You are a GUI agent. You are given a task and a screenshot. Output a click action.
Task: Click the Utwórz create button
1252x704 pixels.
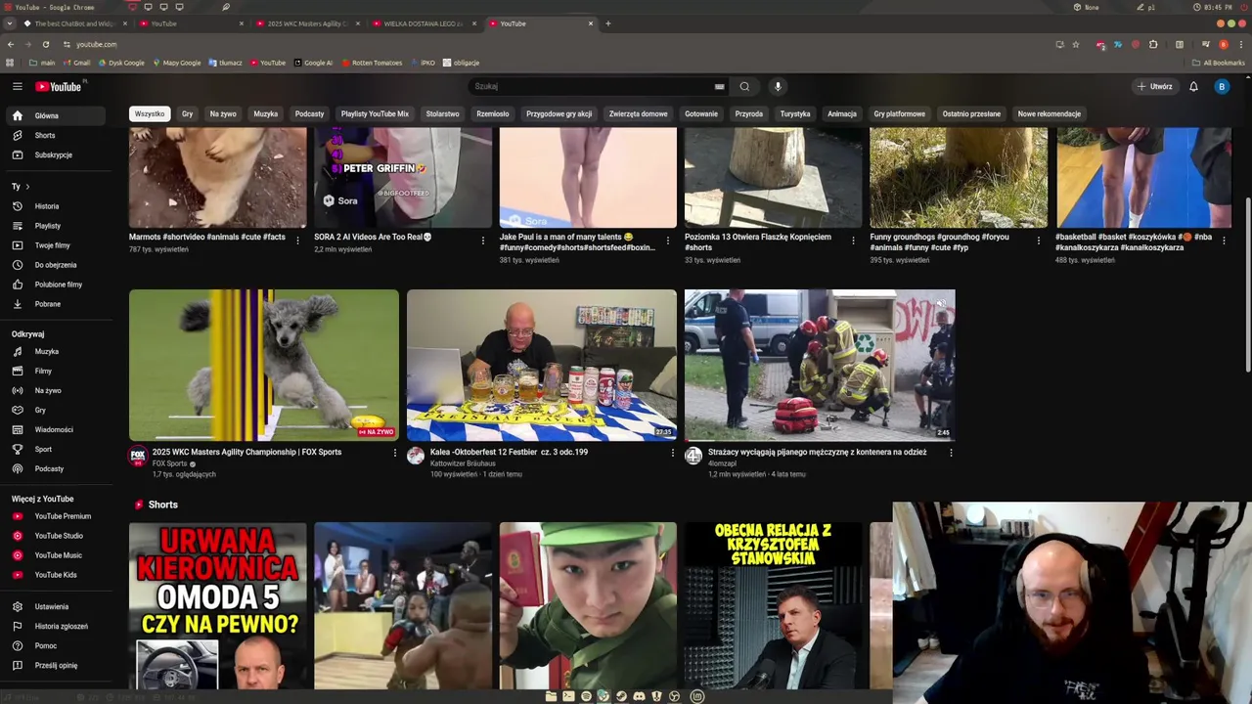[x=1154, y=86]
